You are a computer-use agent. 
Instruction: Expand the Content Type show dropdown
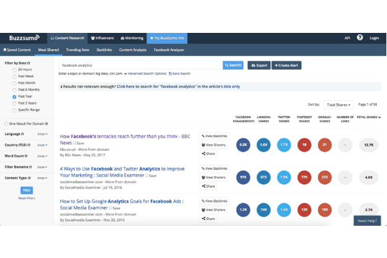pos(42,178)
